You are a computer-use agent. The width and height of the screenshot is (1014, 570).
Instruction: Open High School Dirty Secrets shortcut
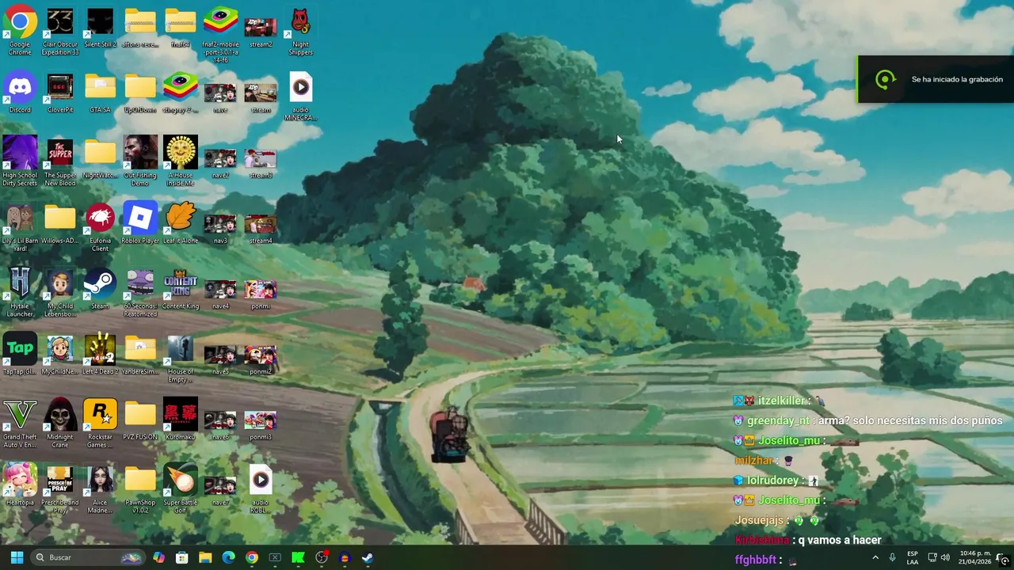pyautogui.click(x=20, y=162)
